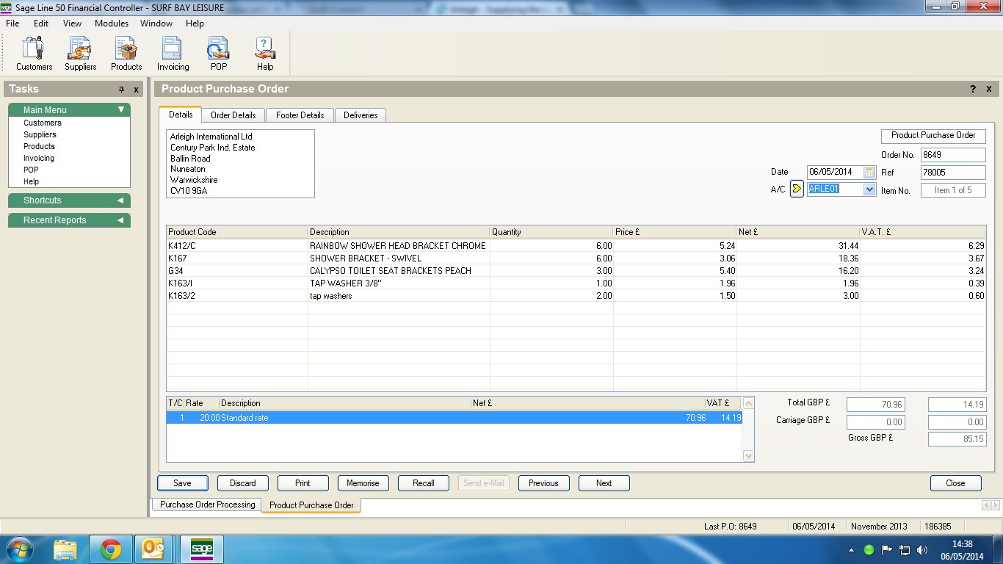Expand the Recent Reports section
Screen dimensions: 1003x564
click(x=120, y=220)
